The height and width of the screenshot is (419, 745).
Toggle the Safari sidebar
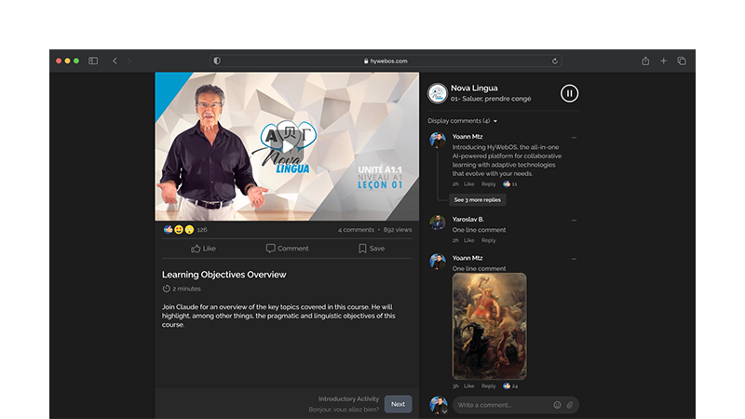click(x=93, y=61)
